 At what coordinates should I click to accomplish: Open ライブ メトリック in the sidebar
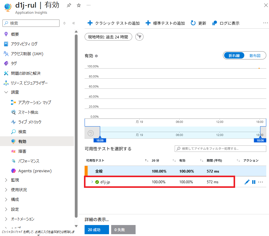point(30,122)
